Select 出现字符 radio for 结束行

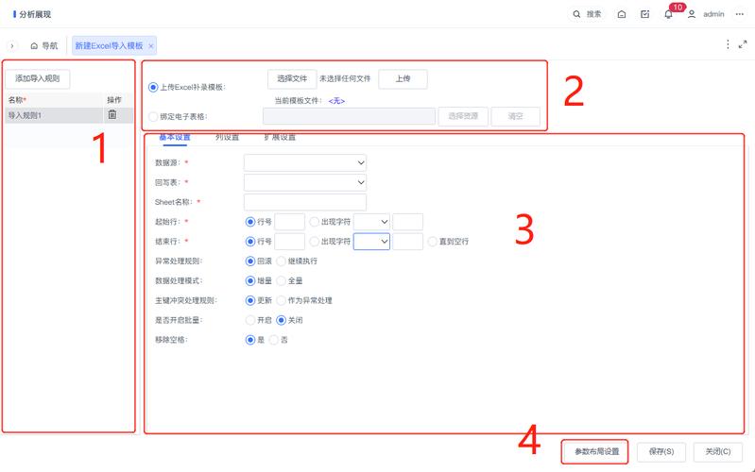314,242
